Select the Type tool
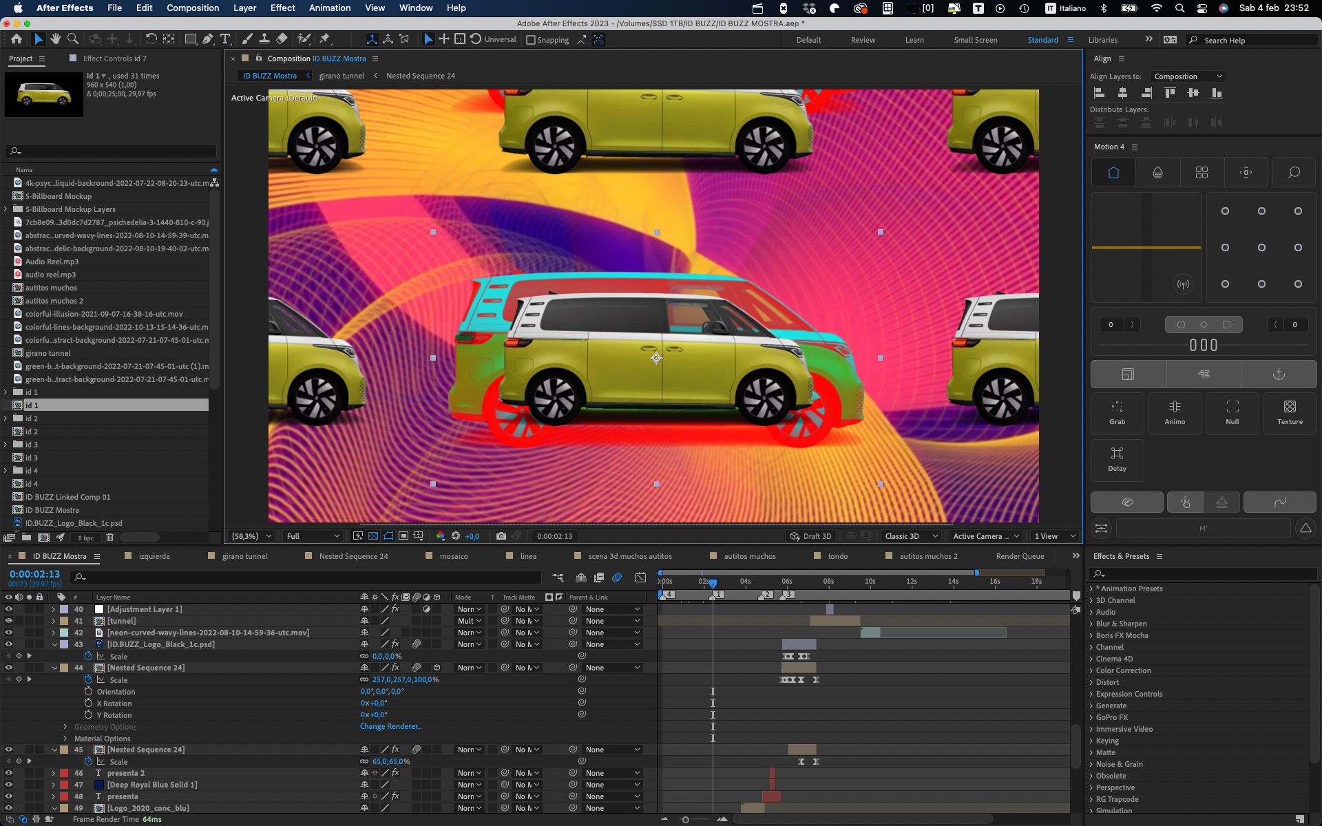This screenshot has height=826, width=1322. coord(225,39)
